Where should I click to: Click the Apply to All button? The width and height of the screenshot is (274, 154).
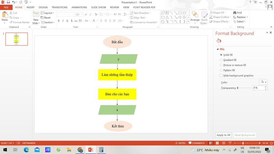pyautogui.click(x=223, y=135)
